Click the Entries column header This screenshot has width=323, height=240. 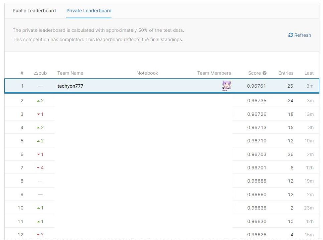[x=286, y=73]
